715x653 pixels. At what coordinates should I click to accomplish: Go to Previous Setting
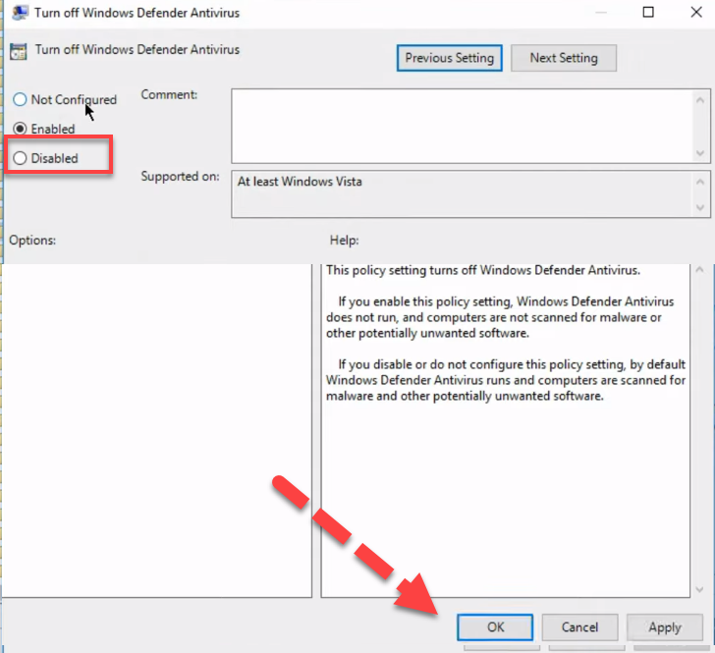click(x=449, y=58)
